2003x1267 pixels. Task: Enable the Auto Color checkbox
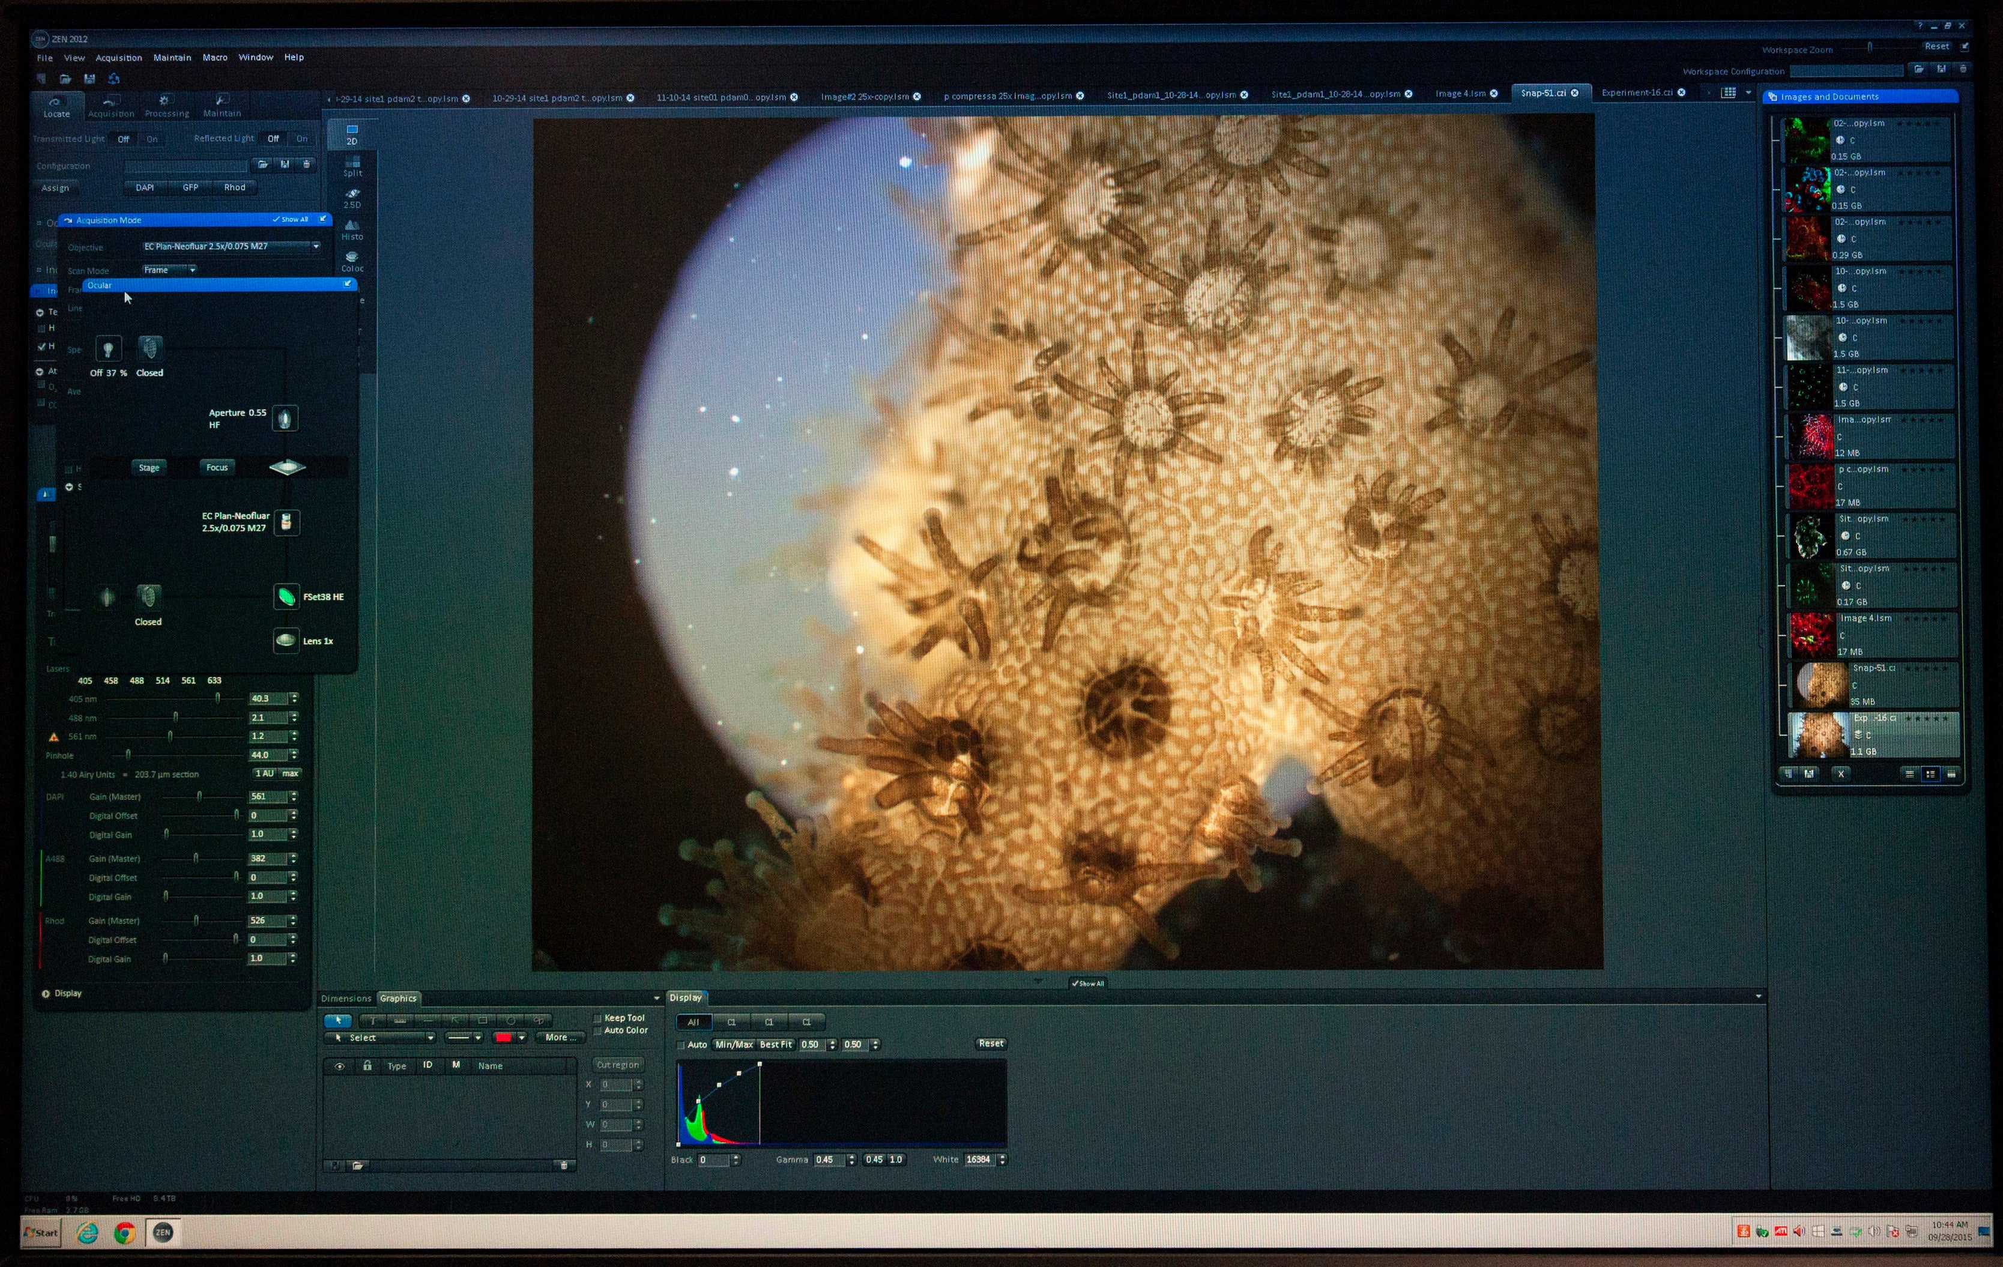(597, 1031)
